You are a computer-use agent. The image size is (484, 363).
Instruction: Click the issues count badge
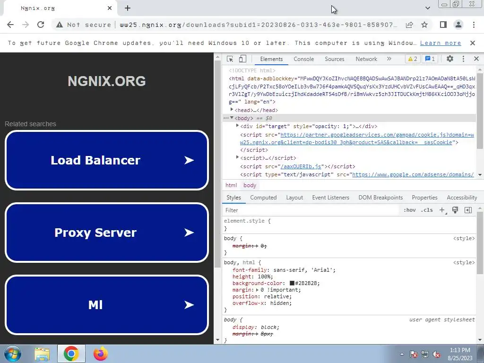(x=430, y=59)
